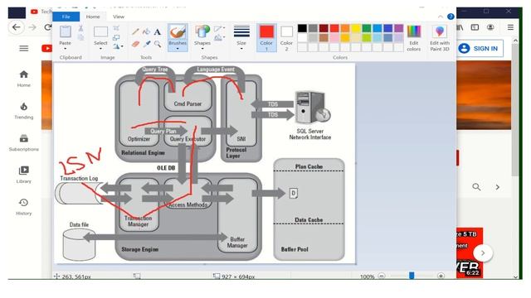Open Edit colors dialog
531x298 pixels.
click(414, 38)
